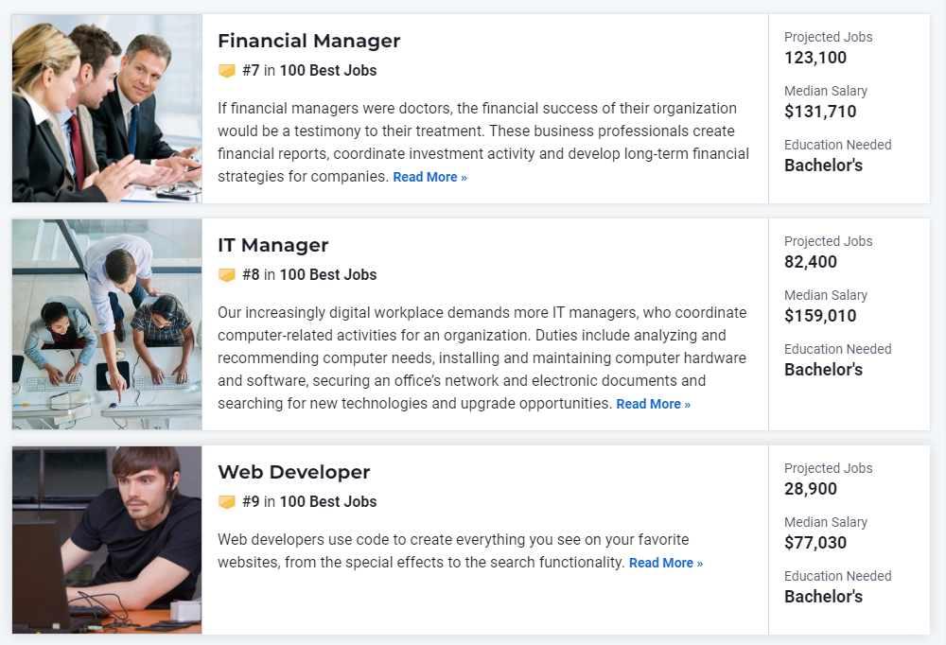946x645 pixels.
Task: Click Bachelor's education value for IT Manager
Action: pyautogui.click(x=824, y=370)
